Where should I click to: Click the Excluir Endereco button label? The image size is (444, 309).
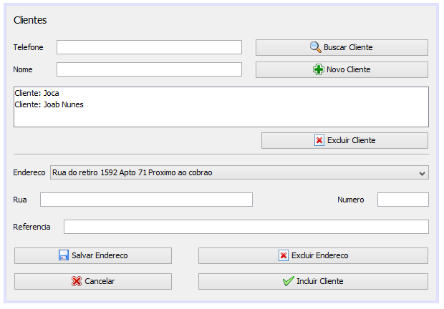[319, 255]
